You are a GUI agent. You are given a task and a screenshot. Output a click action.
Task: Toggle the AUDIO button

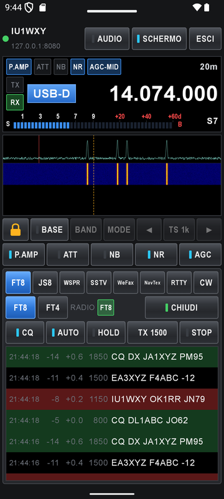tap(107, 39)
